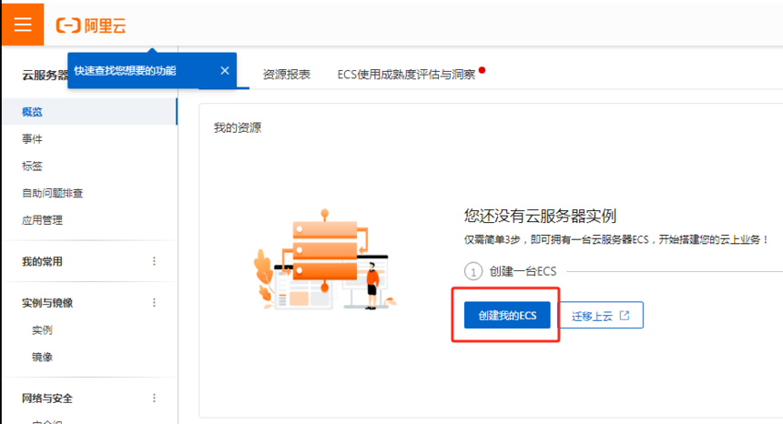Click the external link icon on 迁移上云
The width and height of the screenshot is (783, 424).
(625, 315)
